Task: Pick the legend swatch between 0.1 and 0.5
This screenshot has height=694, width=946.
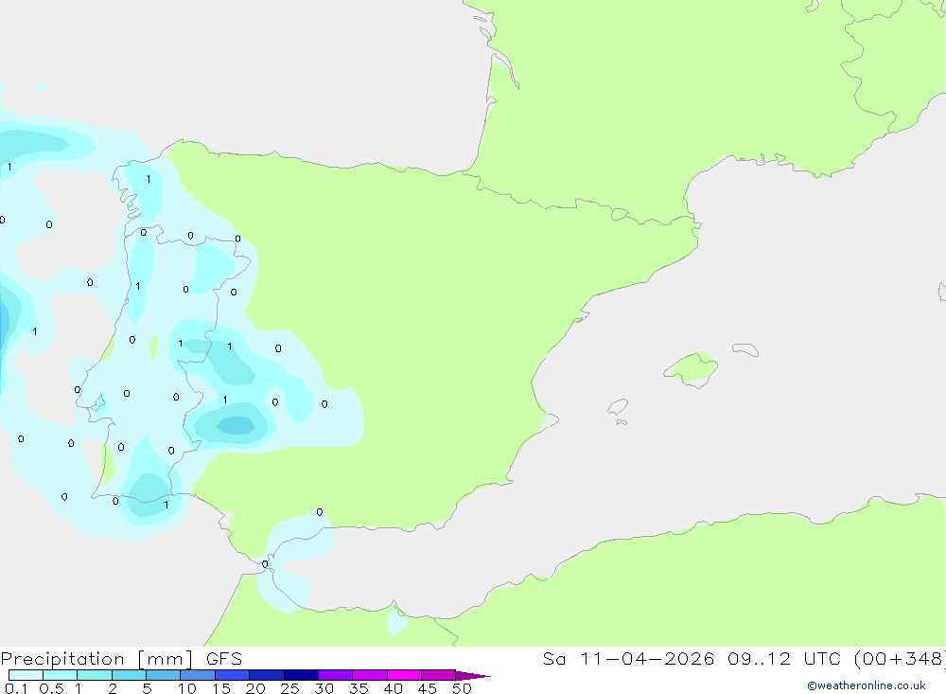Action: click(x=26, y=675)
